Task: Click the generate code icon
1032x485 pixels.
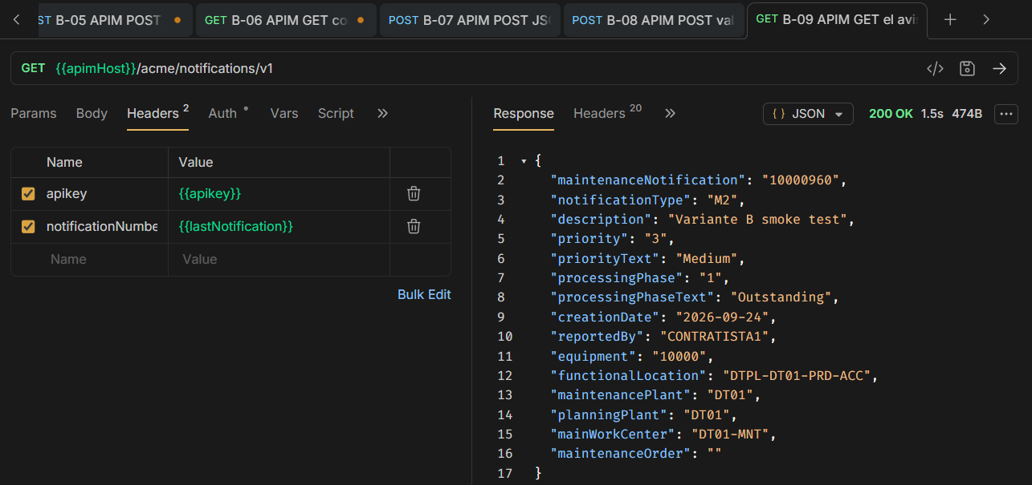Action: [935, 68]
